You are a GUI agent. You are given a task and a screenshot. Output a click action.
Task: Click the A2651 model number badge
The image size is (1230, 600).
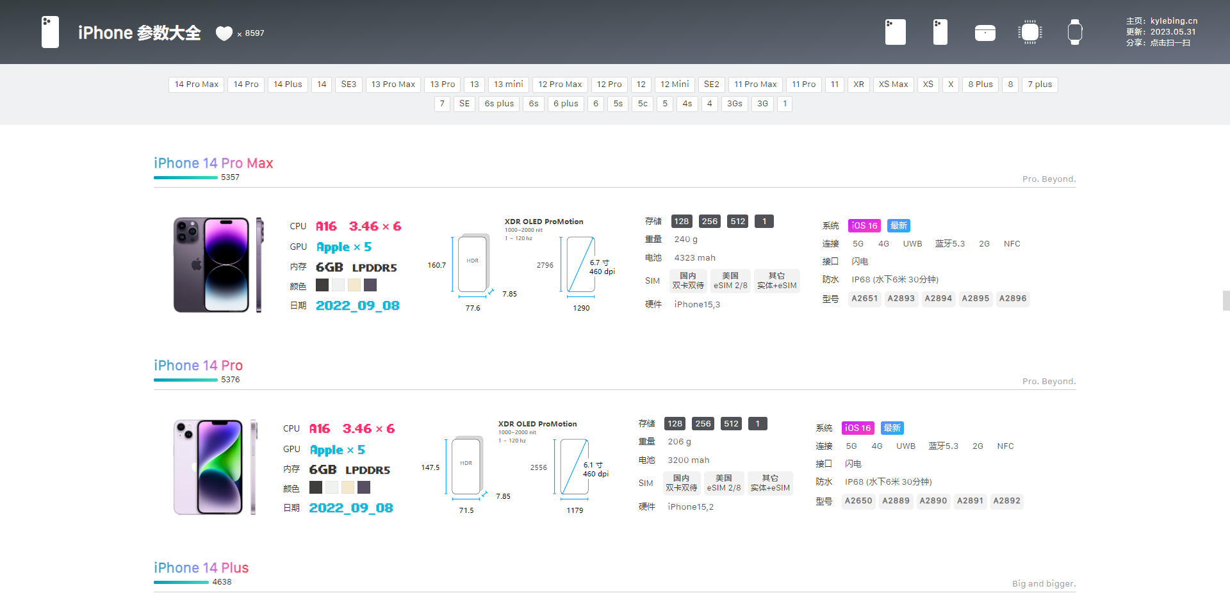864,298
